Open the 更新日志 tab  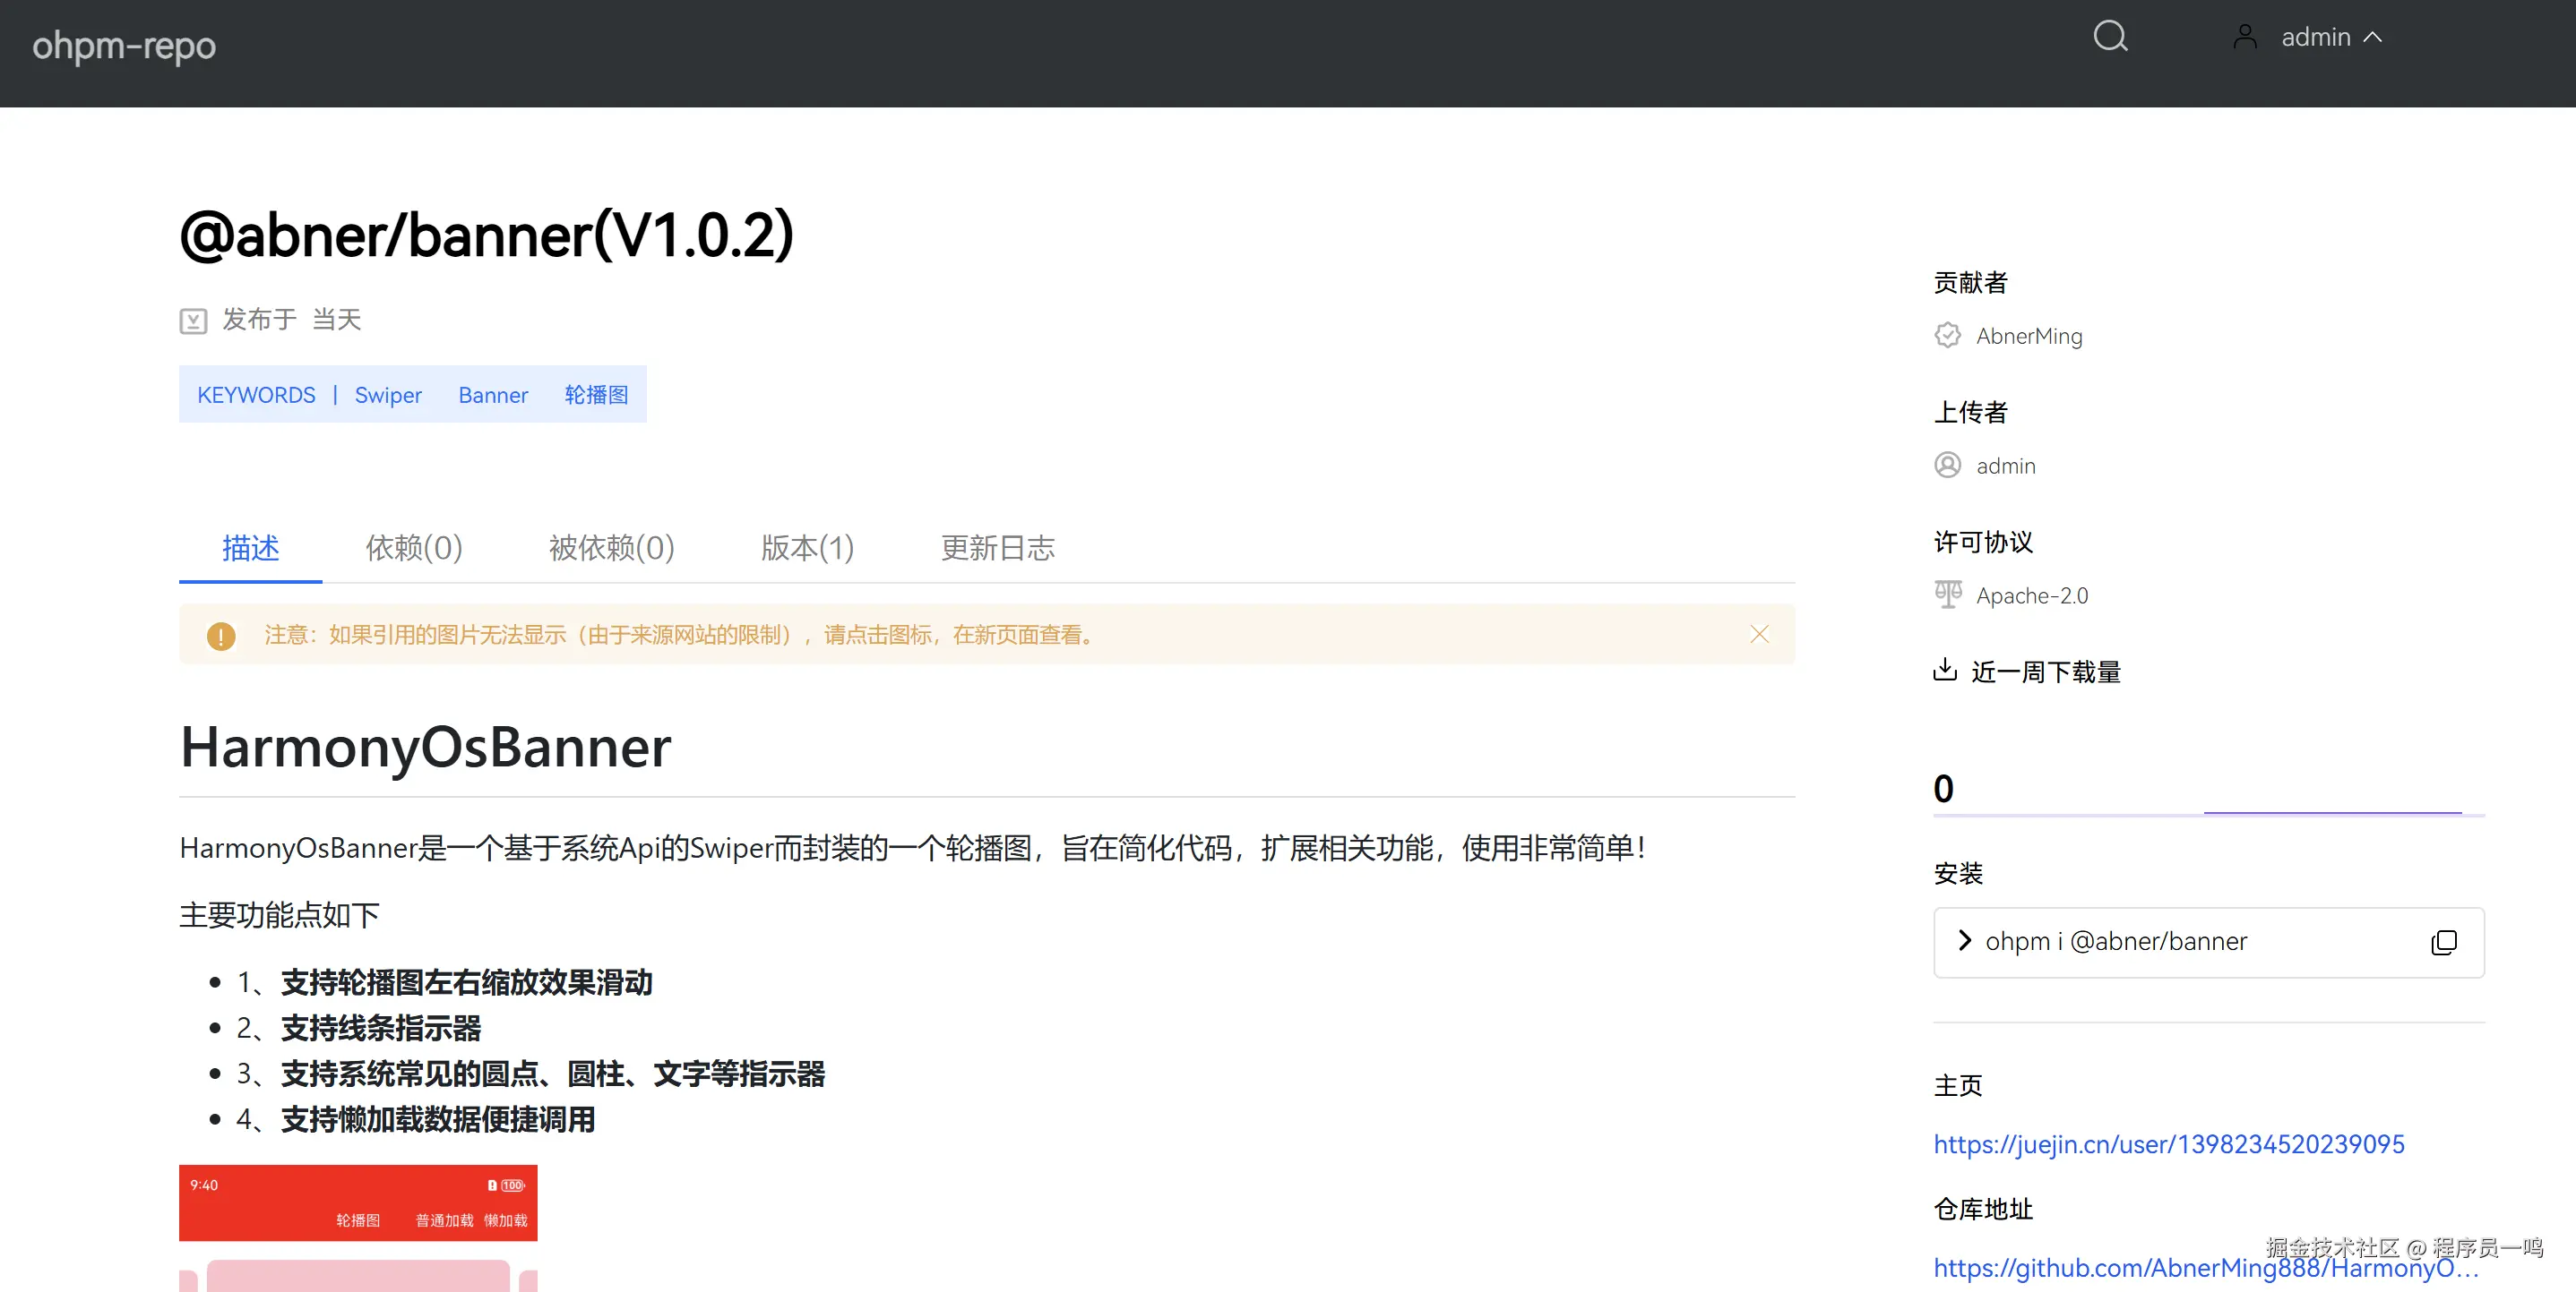[997, 548]
